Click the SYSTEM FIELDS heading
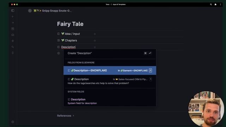The image size is (226, 127). coord(76,92)
